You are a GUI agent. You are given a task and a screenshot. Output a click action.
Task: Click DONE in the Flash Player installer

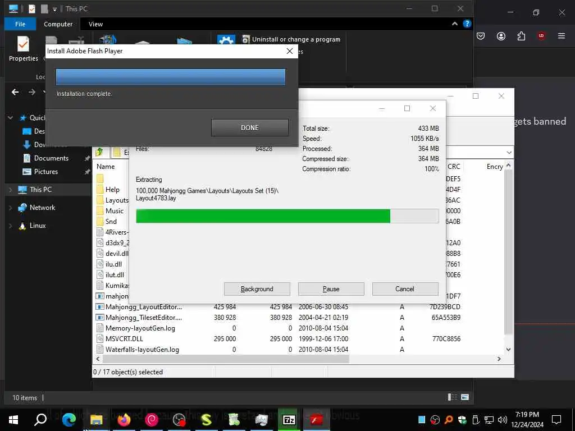(250, 127)
